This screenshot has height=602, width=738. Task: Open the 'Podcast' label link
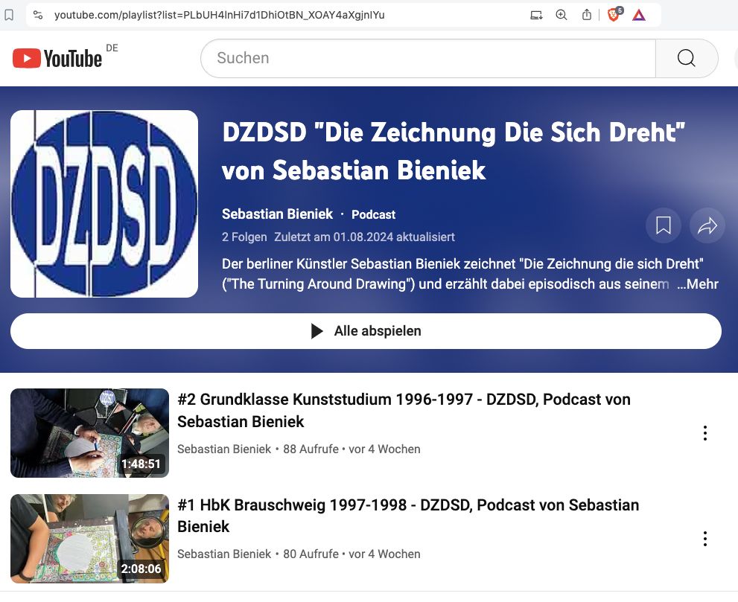click(373, 214)
